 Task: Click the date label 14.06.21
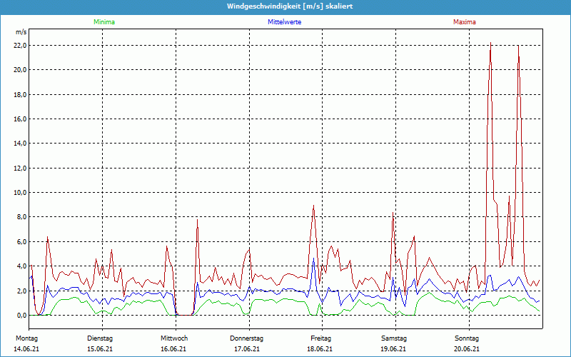click(26, 349)
